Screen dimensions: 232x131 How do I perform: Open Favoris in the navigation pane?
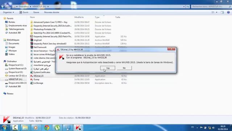point(10,19)
